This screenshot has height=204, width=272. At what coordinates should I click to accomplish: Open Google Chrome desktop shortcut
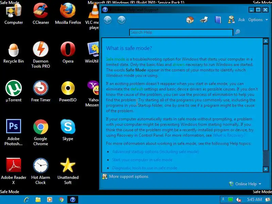41,133
